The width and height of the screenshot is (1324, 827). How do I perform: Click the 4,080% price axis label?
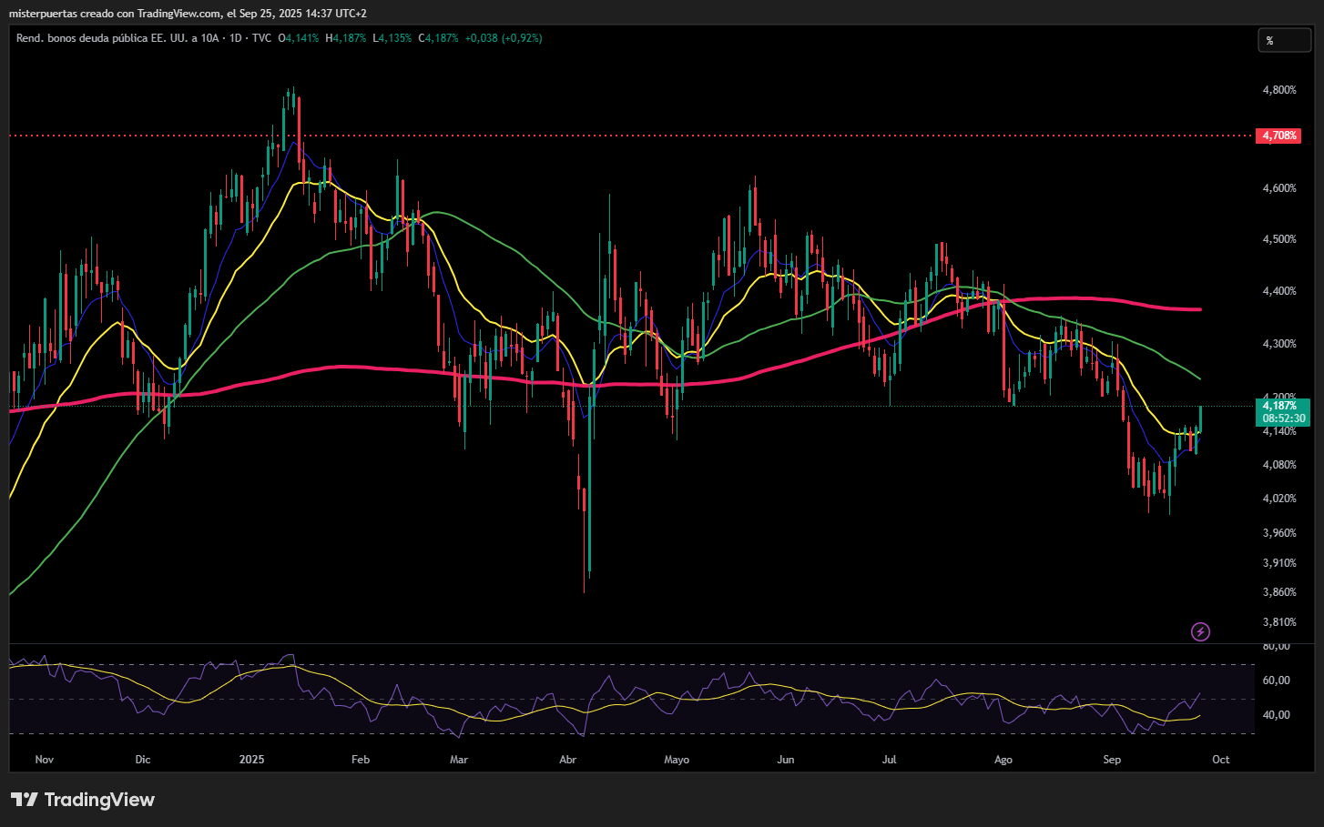click(1279, 465)
